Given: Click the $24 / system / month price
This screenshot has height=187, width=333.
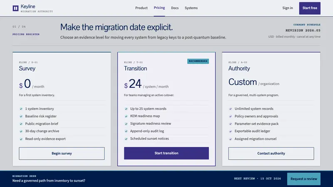Looking at the screenshot, I should pos(146,84).
